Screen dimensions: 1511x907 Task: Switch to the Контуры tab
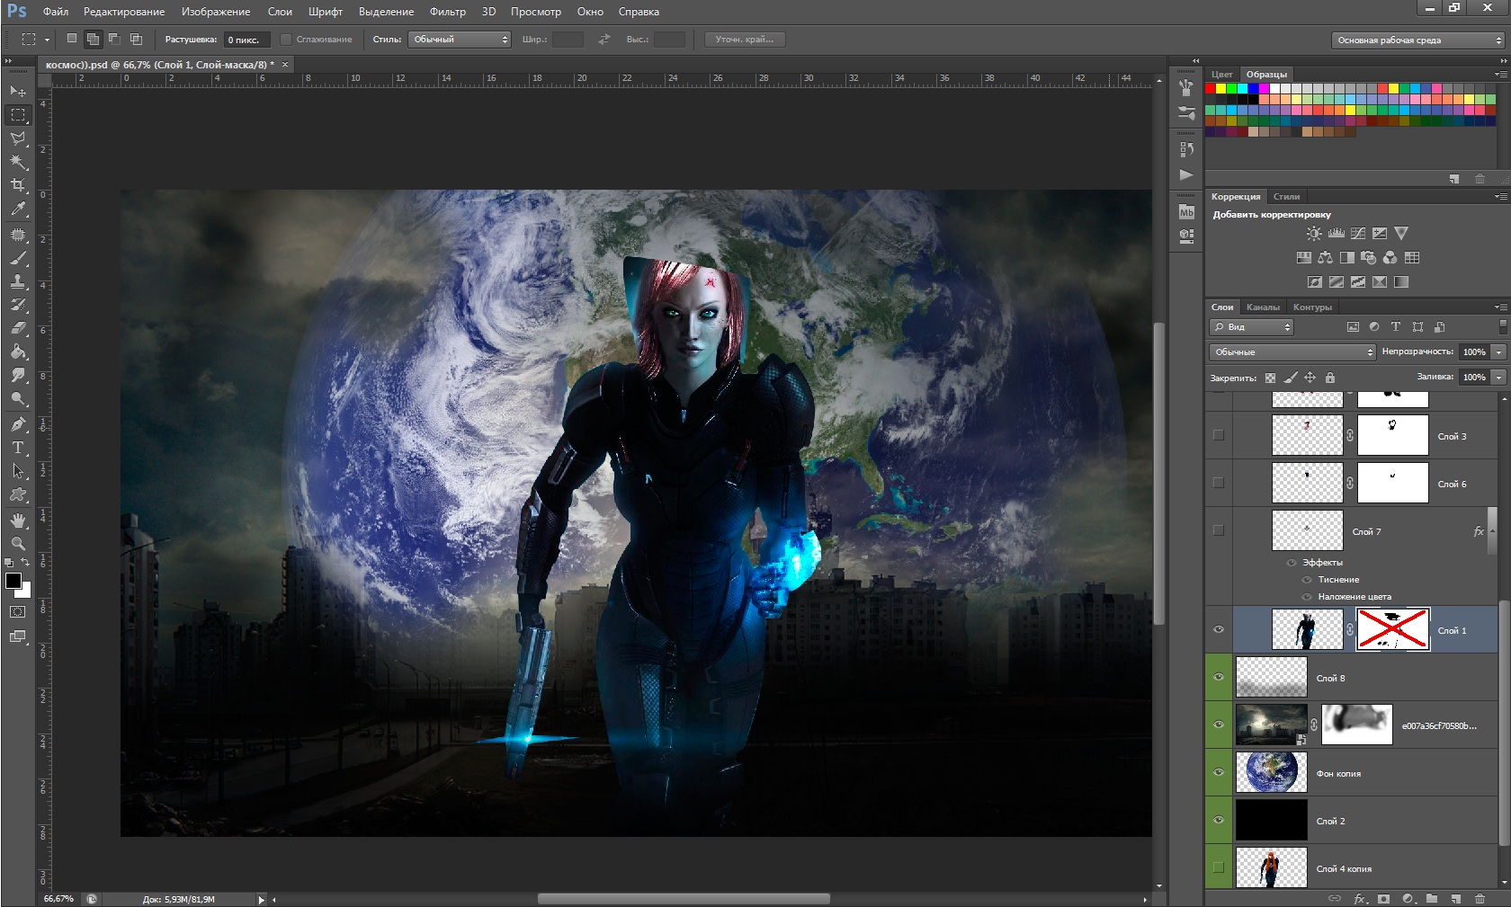pyautogui.click(x=1312, y=307)
